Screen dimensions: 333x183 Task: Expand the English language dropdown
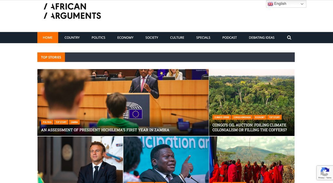[x=286, y=4]
